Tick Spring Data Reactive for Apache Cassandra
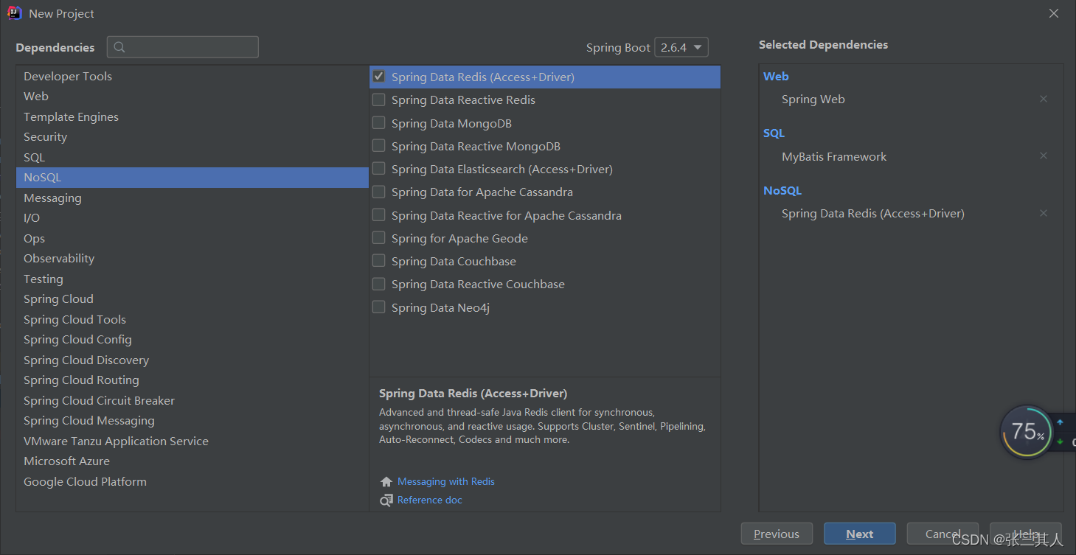 pyautogui.click(x=378, y=215)
